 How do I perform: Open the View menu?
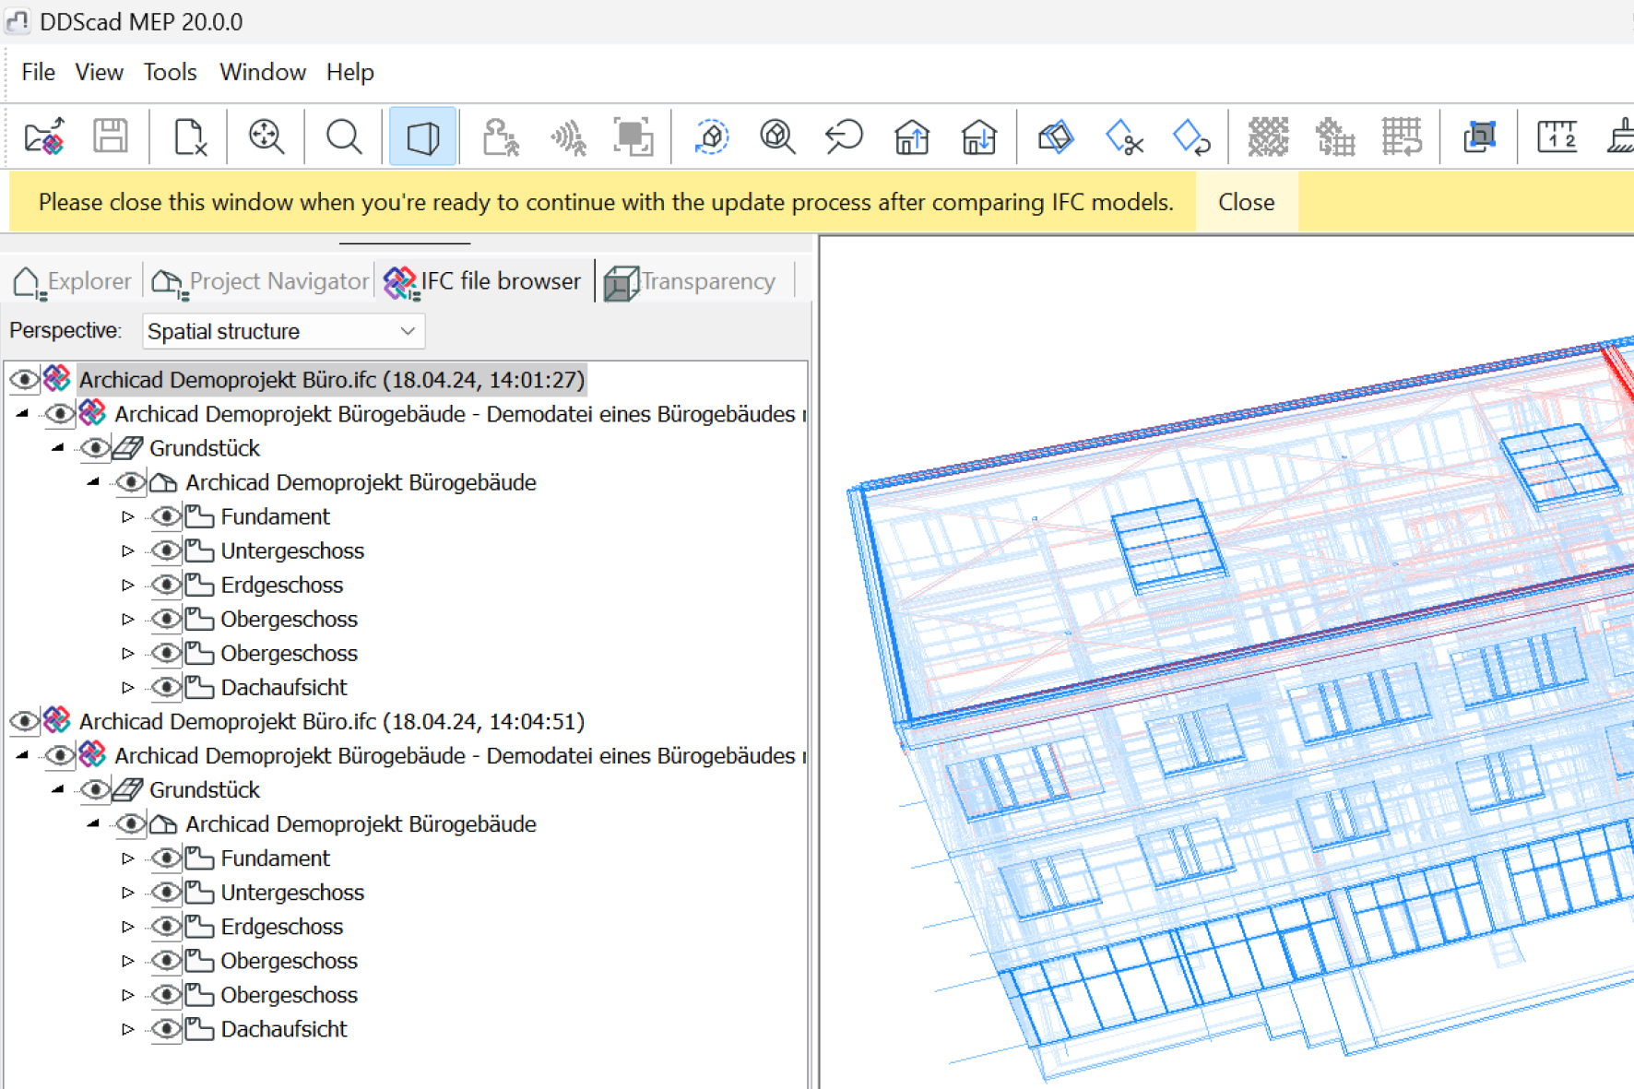coord(99,72)
